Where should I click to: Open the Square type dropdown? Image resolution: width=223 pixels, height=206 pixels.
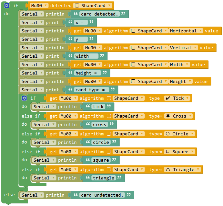coord(180,152)
